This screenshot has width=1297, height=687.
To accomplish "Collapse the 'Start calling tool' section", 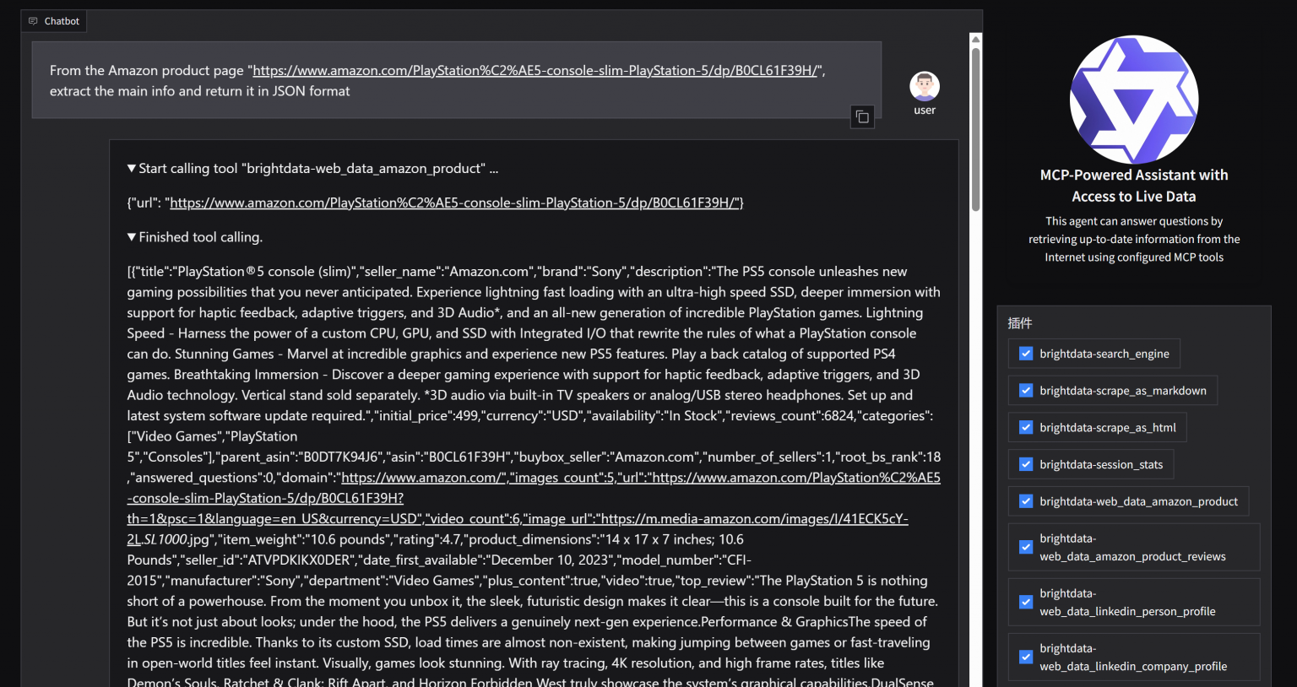I will [x=132, y=168].
